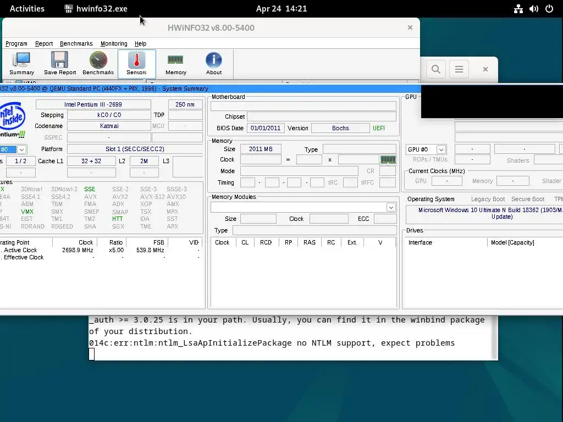This screenshot has width=563, height=422.
Task: Click the green UEFI label
Action: point(379,128)
